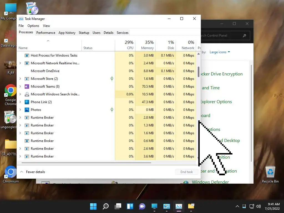Viewport: 284px width, 213px height.
Task: Open File Explorer from the taskbar
Action: pyautogui.click(x=191, y=206)
